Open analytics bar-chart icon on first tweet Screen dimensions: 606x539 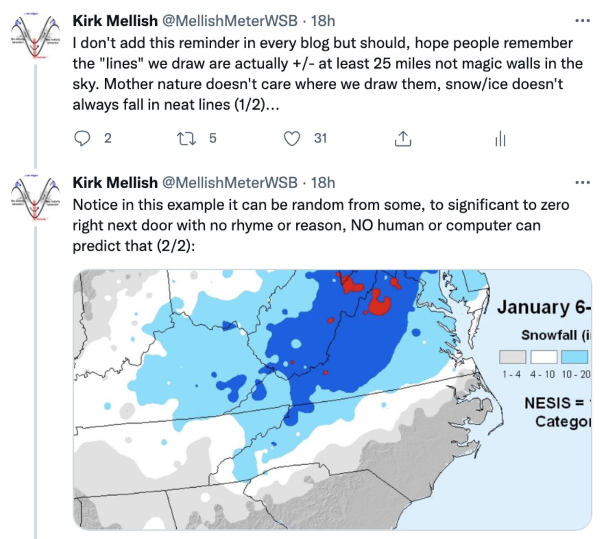500,139
